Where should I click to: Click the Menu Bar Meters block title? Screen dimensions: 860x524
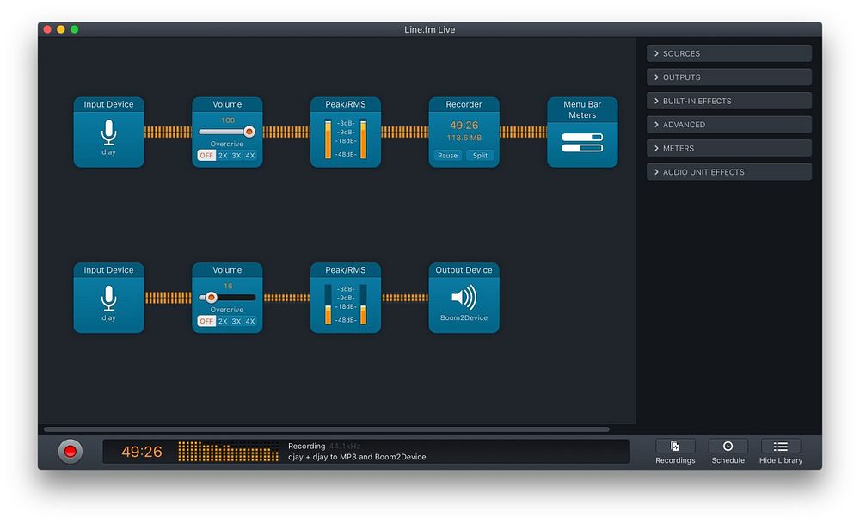pos(582,110)
